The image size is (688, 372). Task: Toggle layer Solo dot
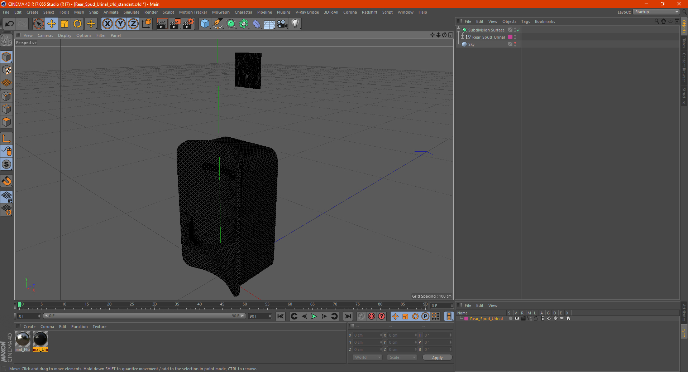[x=510, y=318]
